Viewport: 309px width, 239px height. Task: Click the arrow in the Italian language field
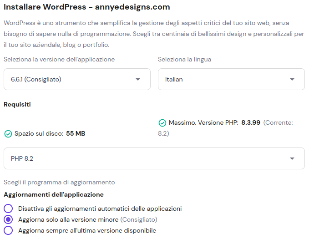click(x=292, y=80)
